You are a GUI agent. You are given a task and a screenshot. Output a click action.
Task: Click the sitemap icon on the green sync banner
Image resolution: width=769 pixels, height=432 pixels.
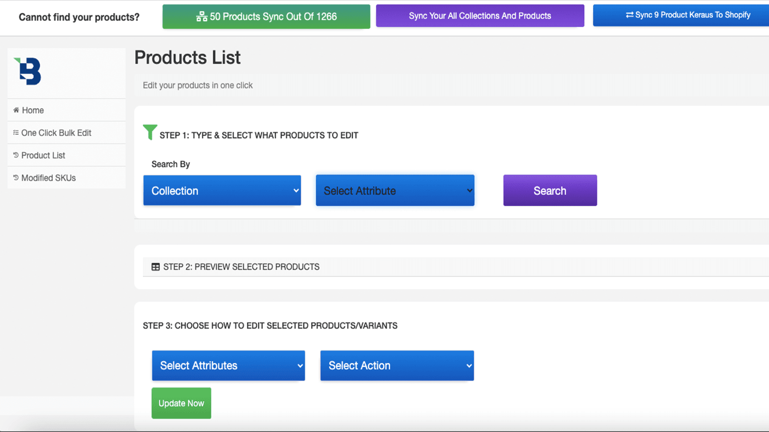(202, 16)
